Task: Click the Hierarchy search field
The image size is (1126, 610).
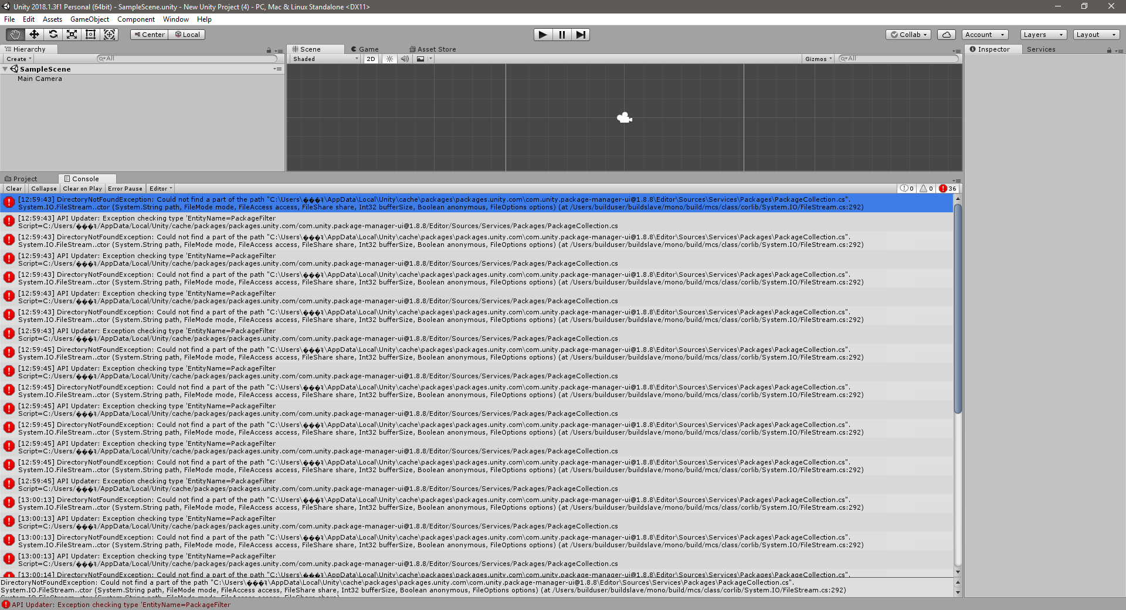Action: (186, 59)
